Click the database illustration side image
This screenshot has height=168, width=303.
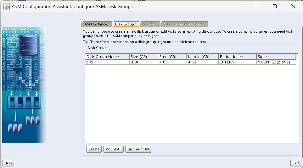(x=24, y=85)
